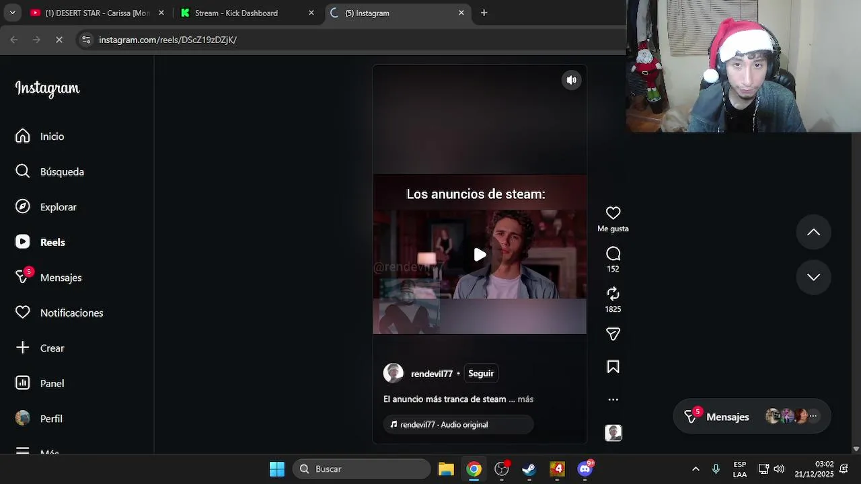Go to Explorar page
The image size is (861, 484).
point(46,207)
